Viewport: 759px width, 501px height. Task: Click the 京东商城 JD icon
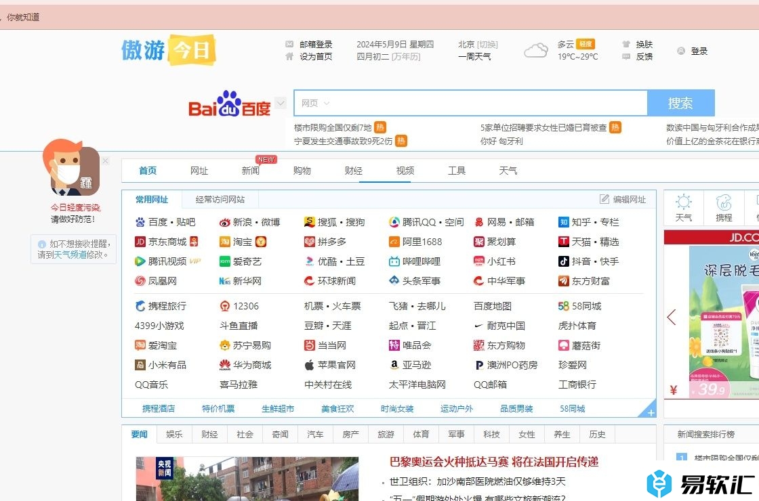140,242
